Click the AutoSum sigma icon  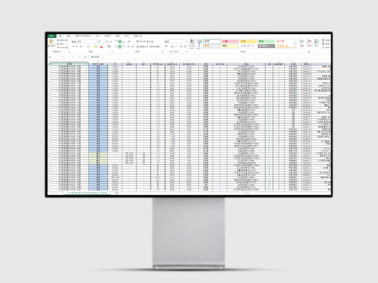(x=324, y=41)
